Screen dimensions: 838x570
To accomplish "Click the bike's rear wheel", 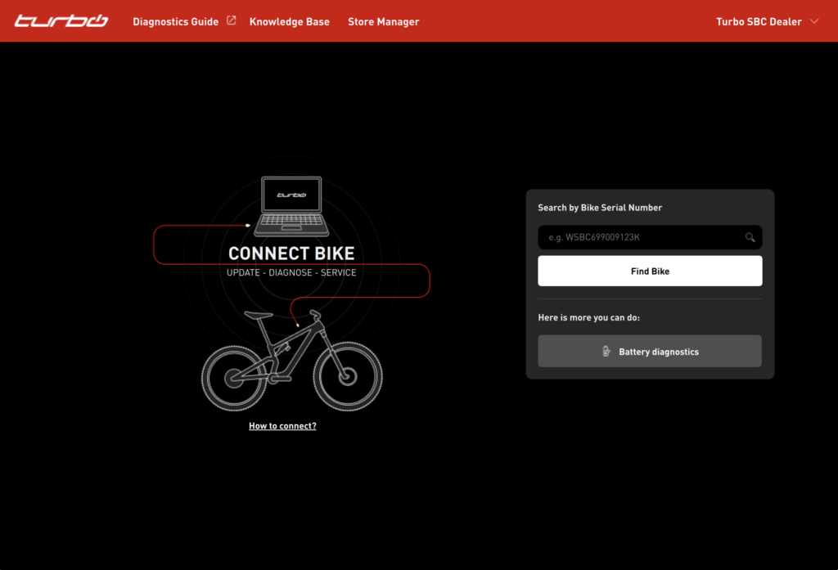I will [x=235, y=377].
